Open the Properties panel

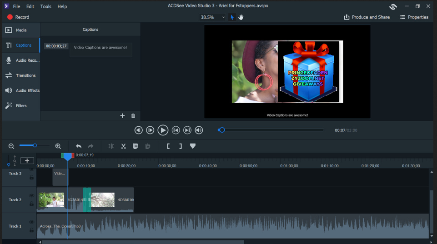414,17
